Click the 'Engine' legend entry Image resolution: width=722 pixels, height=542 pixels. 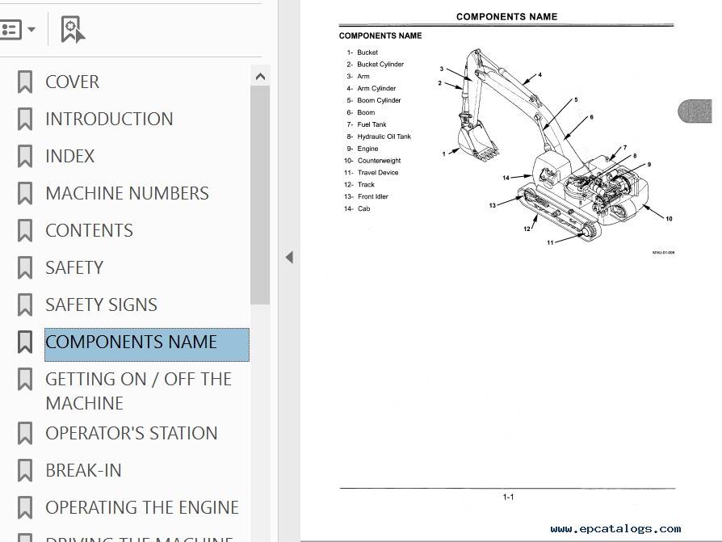tap(367, 149)
